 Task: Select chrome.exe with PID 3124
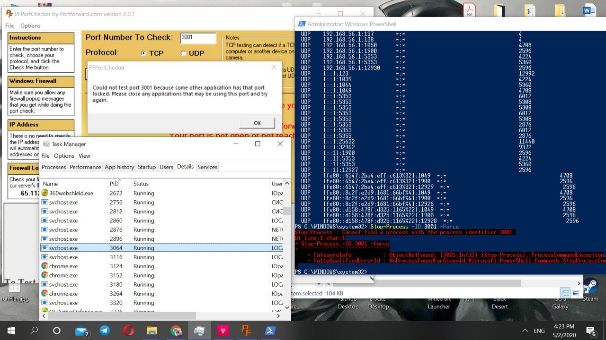tap(162, 266)
